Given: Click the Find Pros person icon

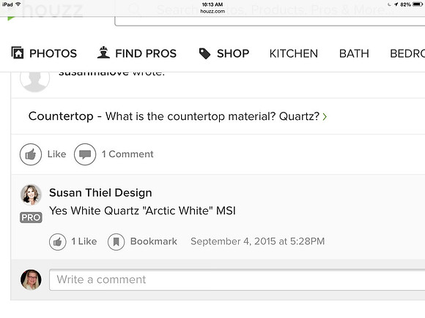Looking at the screenshot, I should (x=103, y=53).
